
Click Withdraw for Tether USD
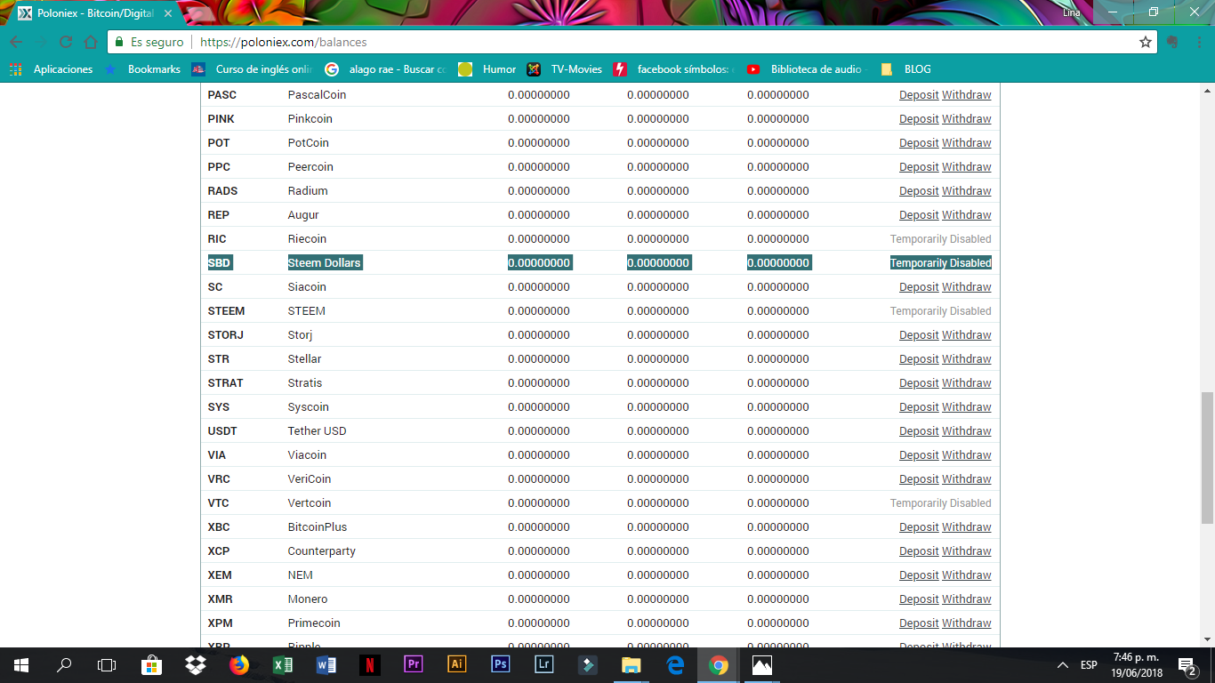point(967,431)
